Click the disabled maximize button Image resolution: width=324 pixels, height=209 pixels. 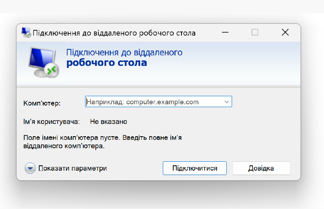tap(255, 32)
